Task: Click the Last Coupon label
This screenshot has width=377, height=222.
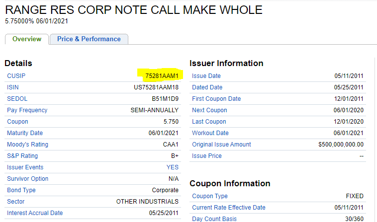Action: (x=209, y=122)
